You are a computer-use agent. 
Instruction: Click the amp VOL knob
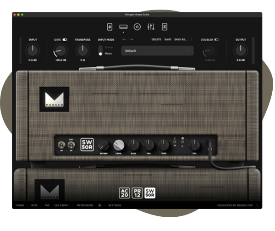pyautogui.click(x=194, y=145)
